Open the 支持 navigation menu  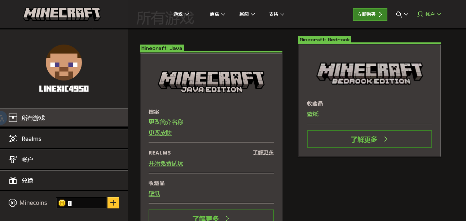pos(277,14)
